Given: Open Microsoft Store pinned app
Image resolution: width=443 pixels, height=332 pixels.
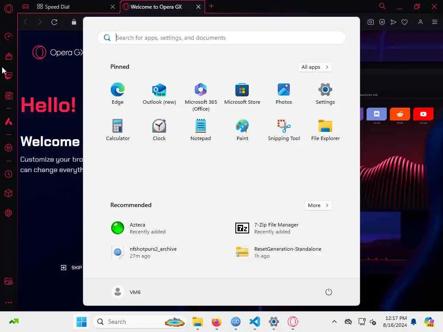Looking at the screenshot, I should (x=242, y=94).
